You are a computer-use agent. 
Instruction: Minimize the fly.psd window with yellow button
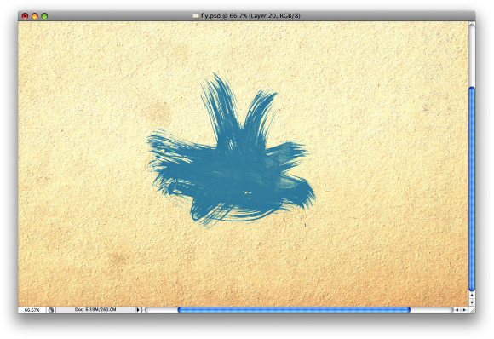pyautogui.click(x=35, y=15)
